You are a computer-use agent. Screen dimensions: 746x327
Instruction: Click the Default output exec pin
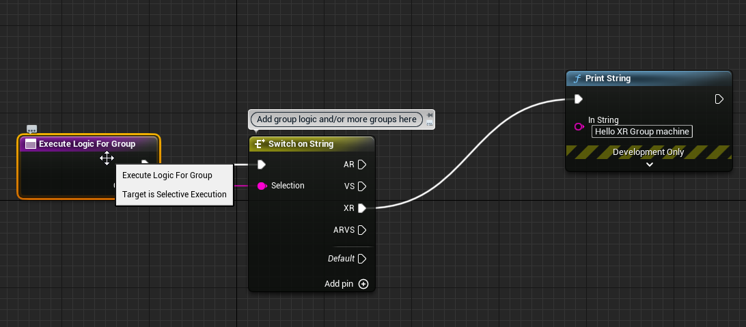point(362,259)
